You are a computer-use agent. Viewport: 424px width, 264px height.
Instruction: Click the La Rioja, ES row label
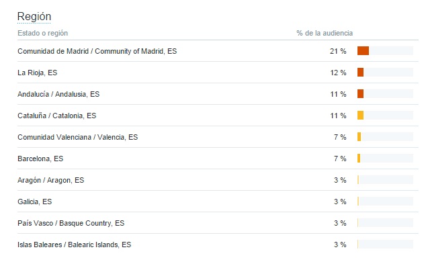(x=38, y=73)
